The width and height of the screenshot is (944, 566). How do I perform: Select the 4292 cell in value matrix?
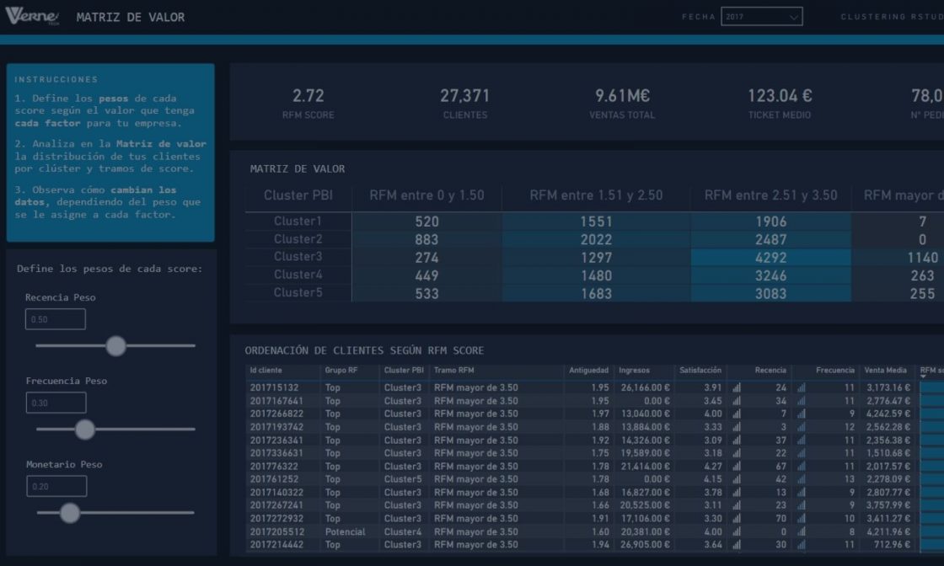point(770,258)
